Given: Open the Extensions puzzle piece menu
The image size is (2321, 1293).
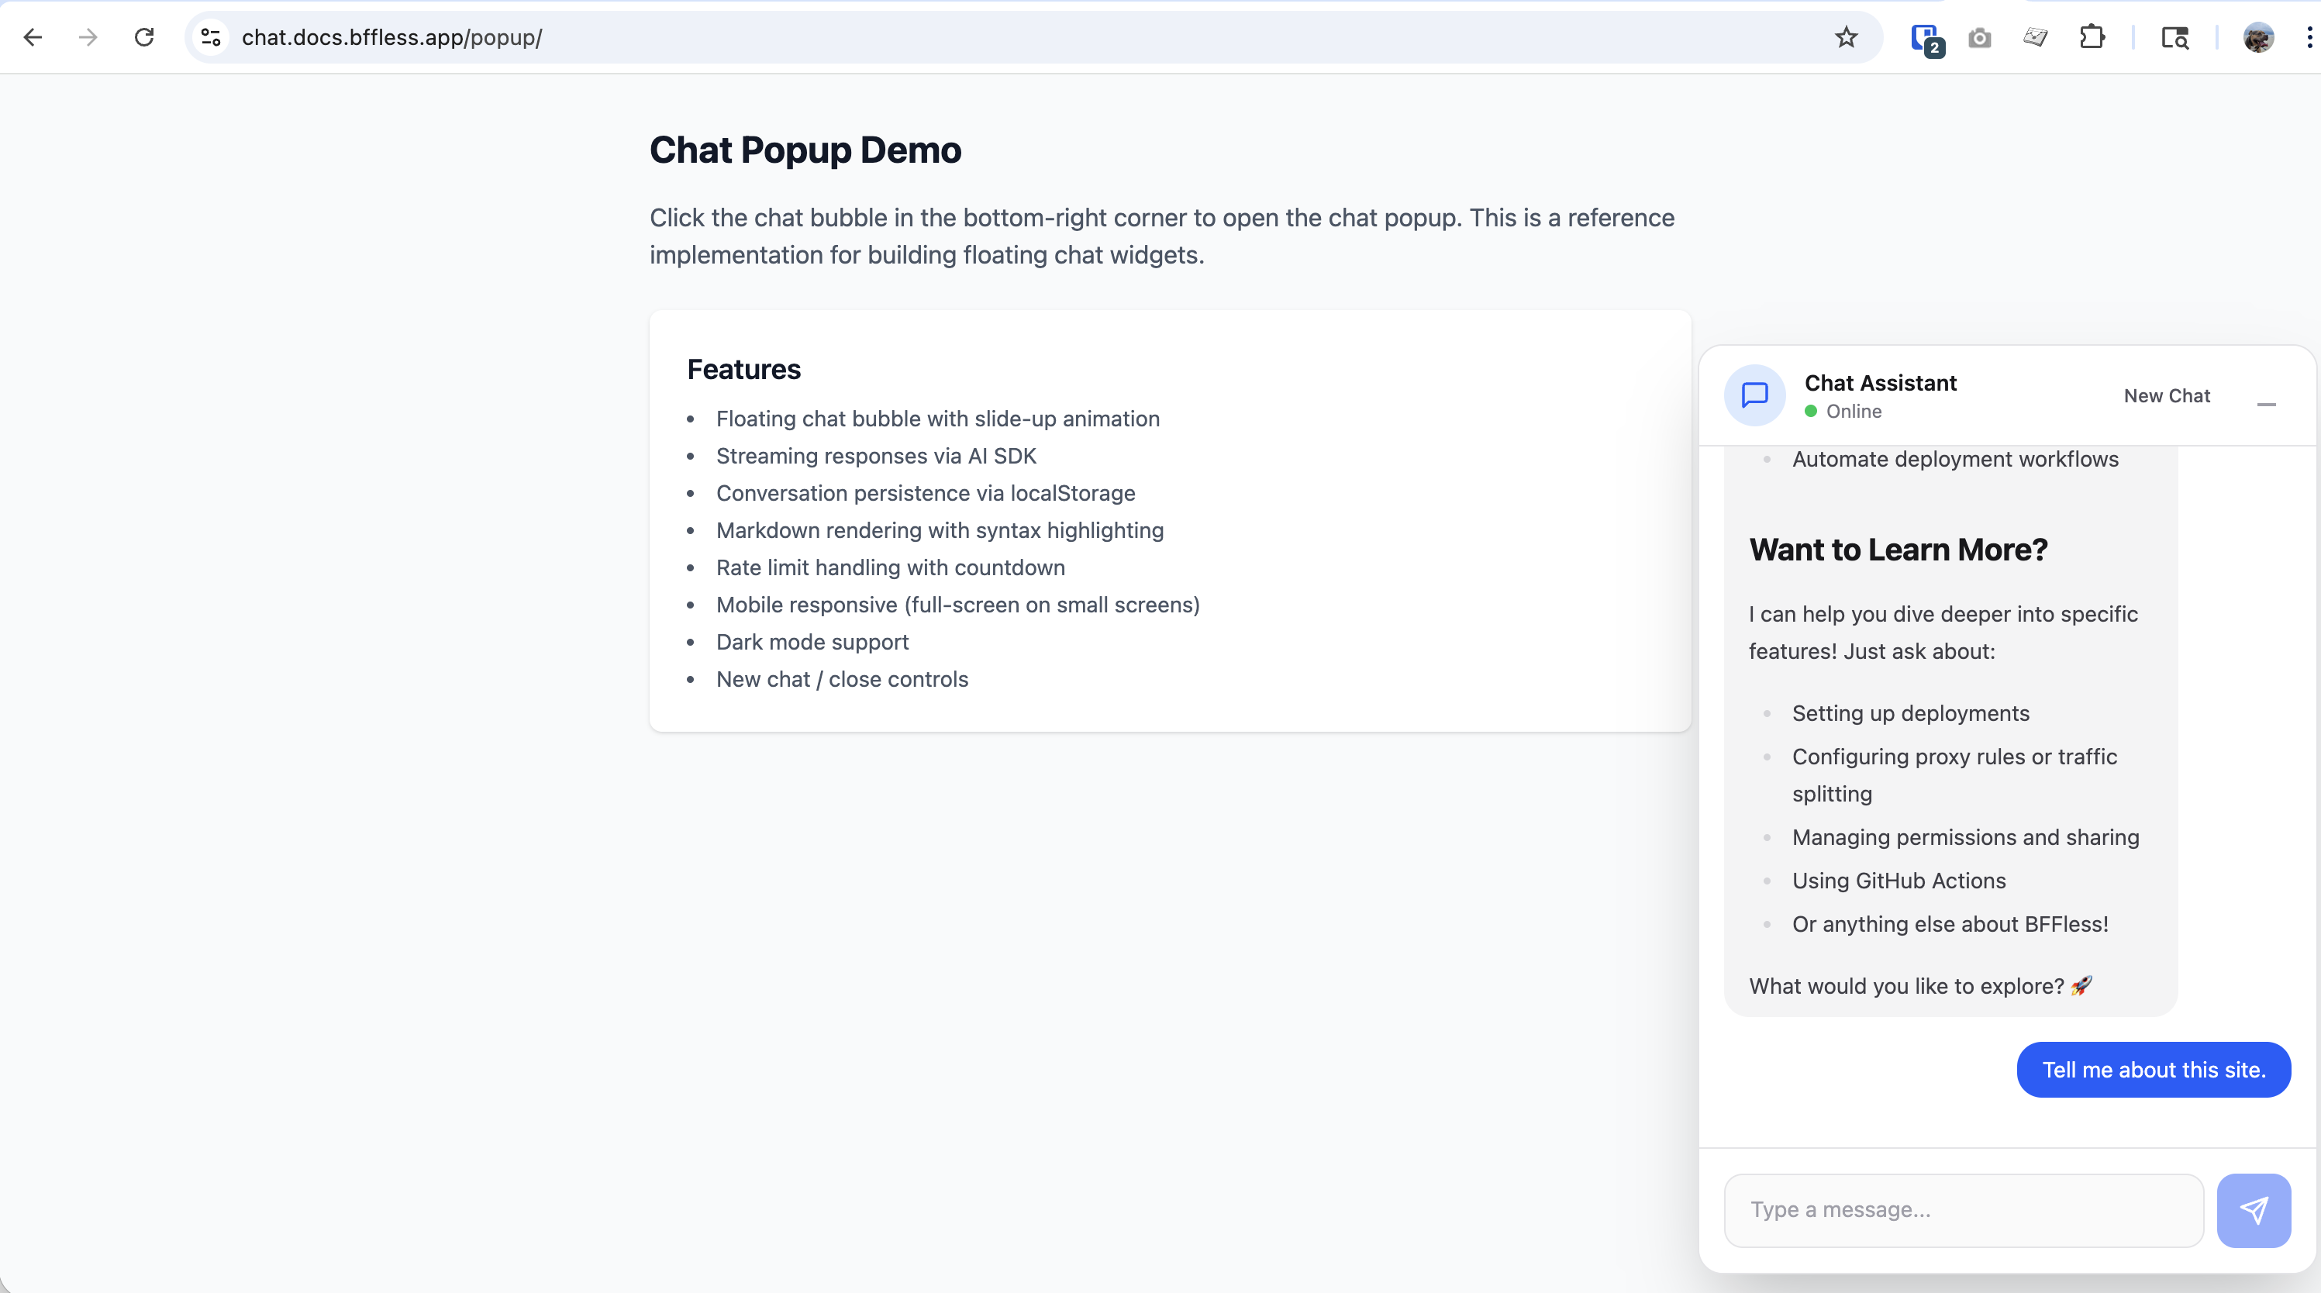Looking at the screenshot, I should [x=2092, y=37].
